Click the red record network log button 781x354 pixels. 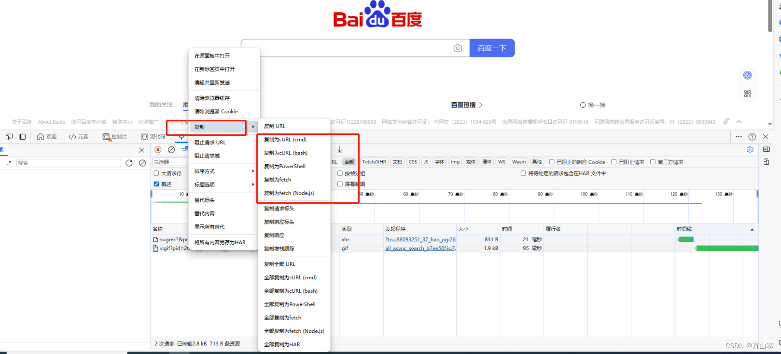[x=158, y=150]
